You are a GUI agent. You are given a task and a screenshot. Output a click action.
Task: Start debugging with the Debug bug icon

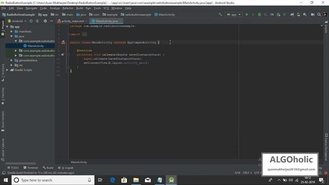(x=259, y=14)
